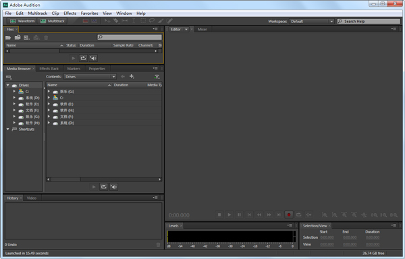Click the trash icon in the Files panel
The height and width of the screenshot is (259, 405).
46,38
